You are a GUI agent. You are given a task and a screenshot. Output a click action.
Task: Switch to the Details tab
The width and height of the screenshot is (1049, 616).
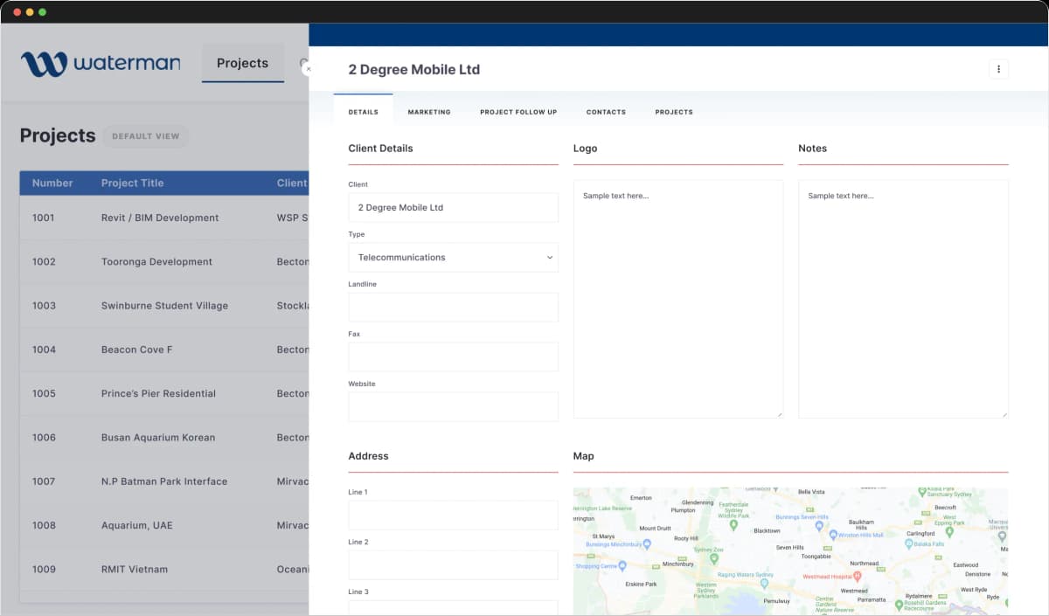pyautogui.click(x=363, y=112)
